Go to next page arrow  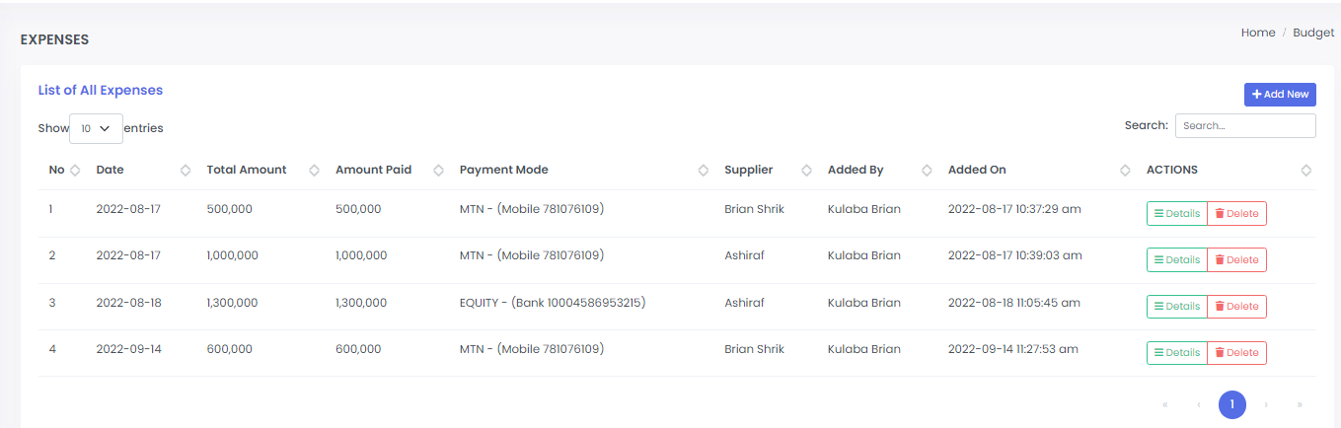(x=1266, y=404)
